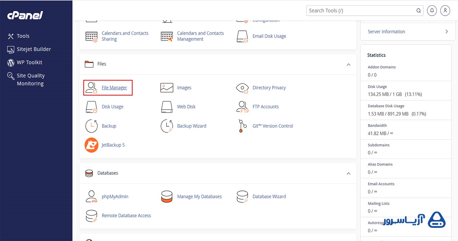Open the FTP Accounts icon
This screenshot has width=458, height=241.
(242, 107)
